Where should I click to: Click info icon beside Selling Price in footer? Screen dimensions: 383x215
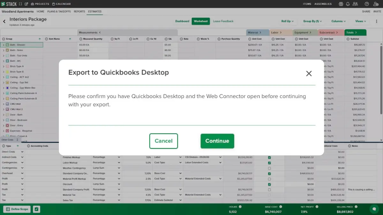coord(356,207)
